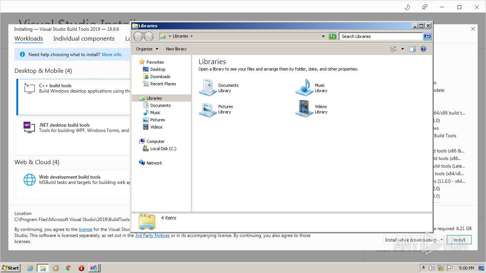Viewport: 486px width, 273px height.
Task: Open the Windows Start menu
Action: 11,268
